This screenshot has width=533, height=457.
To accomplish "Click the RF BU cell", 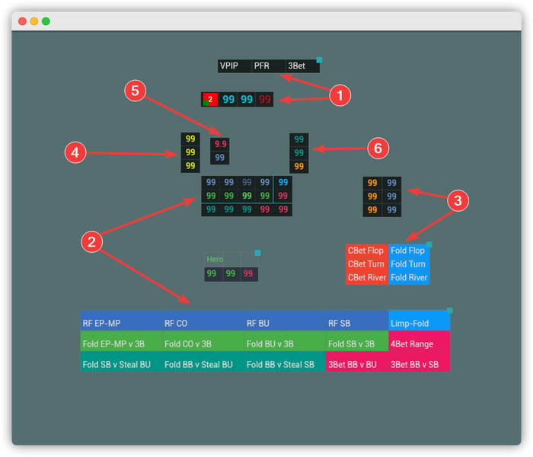I will (x=286, y=321).
